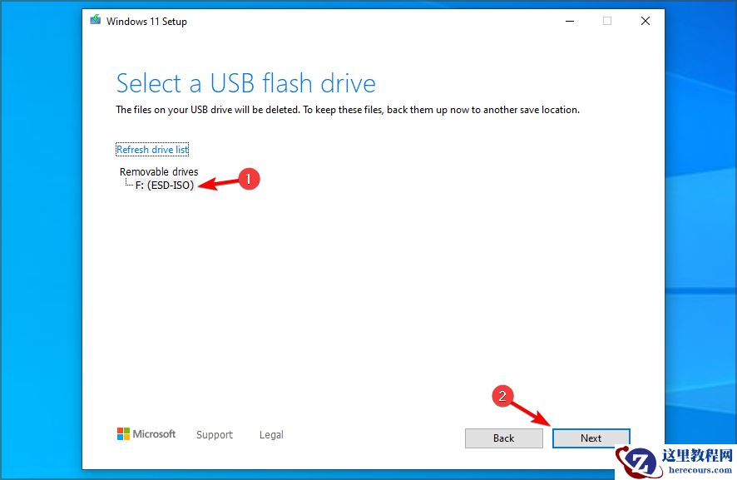Screen dimensions: 737x480
Task: Click the "Select a USB flash drive" heading
Action: click(x=245, y=83)
